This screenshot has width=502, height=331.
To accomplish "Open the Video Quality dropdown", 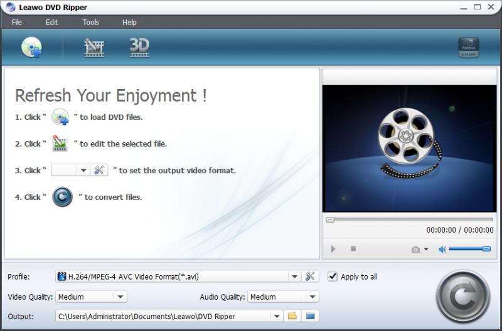I will (x=120, y=297).
